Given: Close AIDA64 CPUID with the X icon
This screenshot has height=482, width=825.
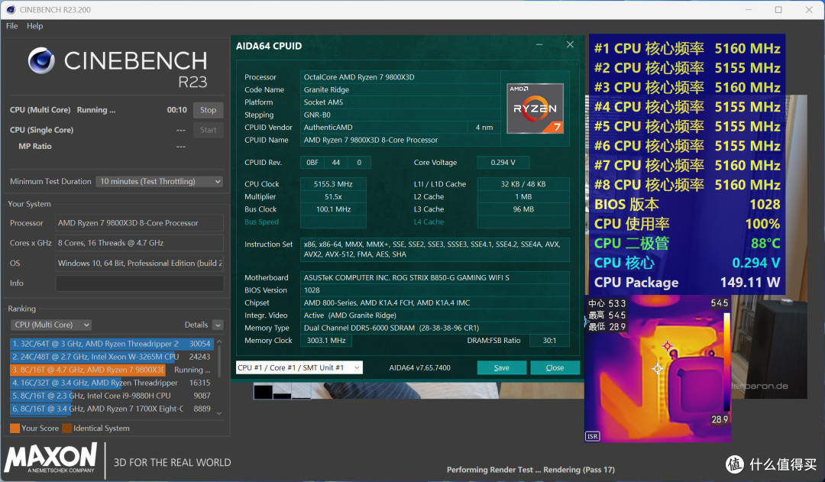Looking at the screenshot, I should click(570, 45).
